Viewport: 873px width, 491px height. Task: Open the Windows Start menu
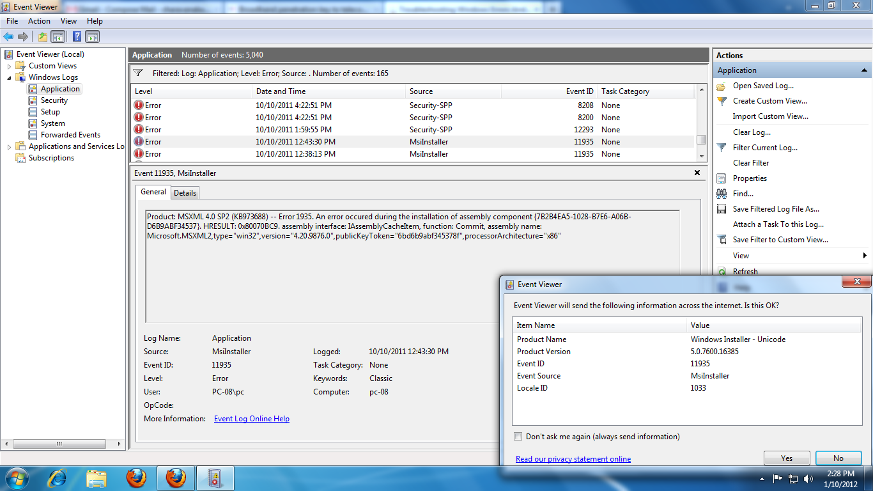pos(17,478)
